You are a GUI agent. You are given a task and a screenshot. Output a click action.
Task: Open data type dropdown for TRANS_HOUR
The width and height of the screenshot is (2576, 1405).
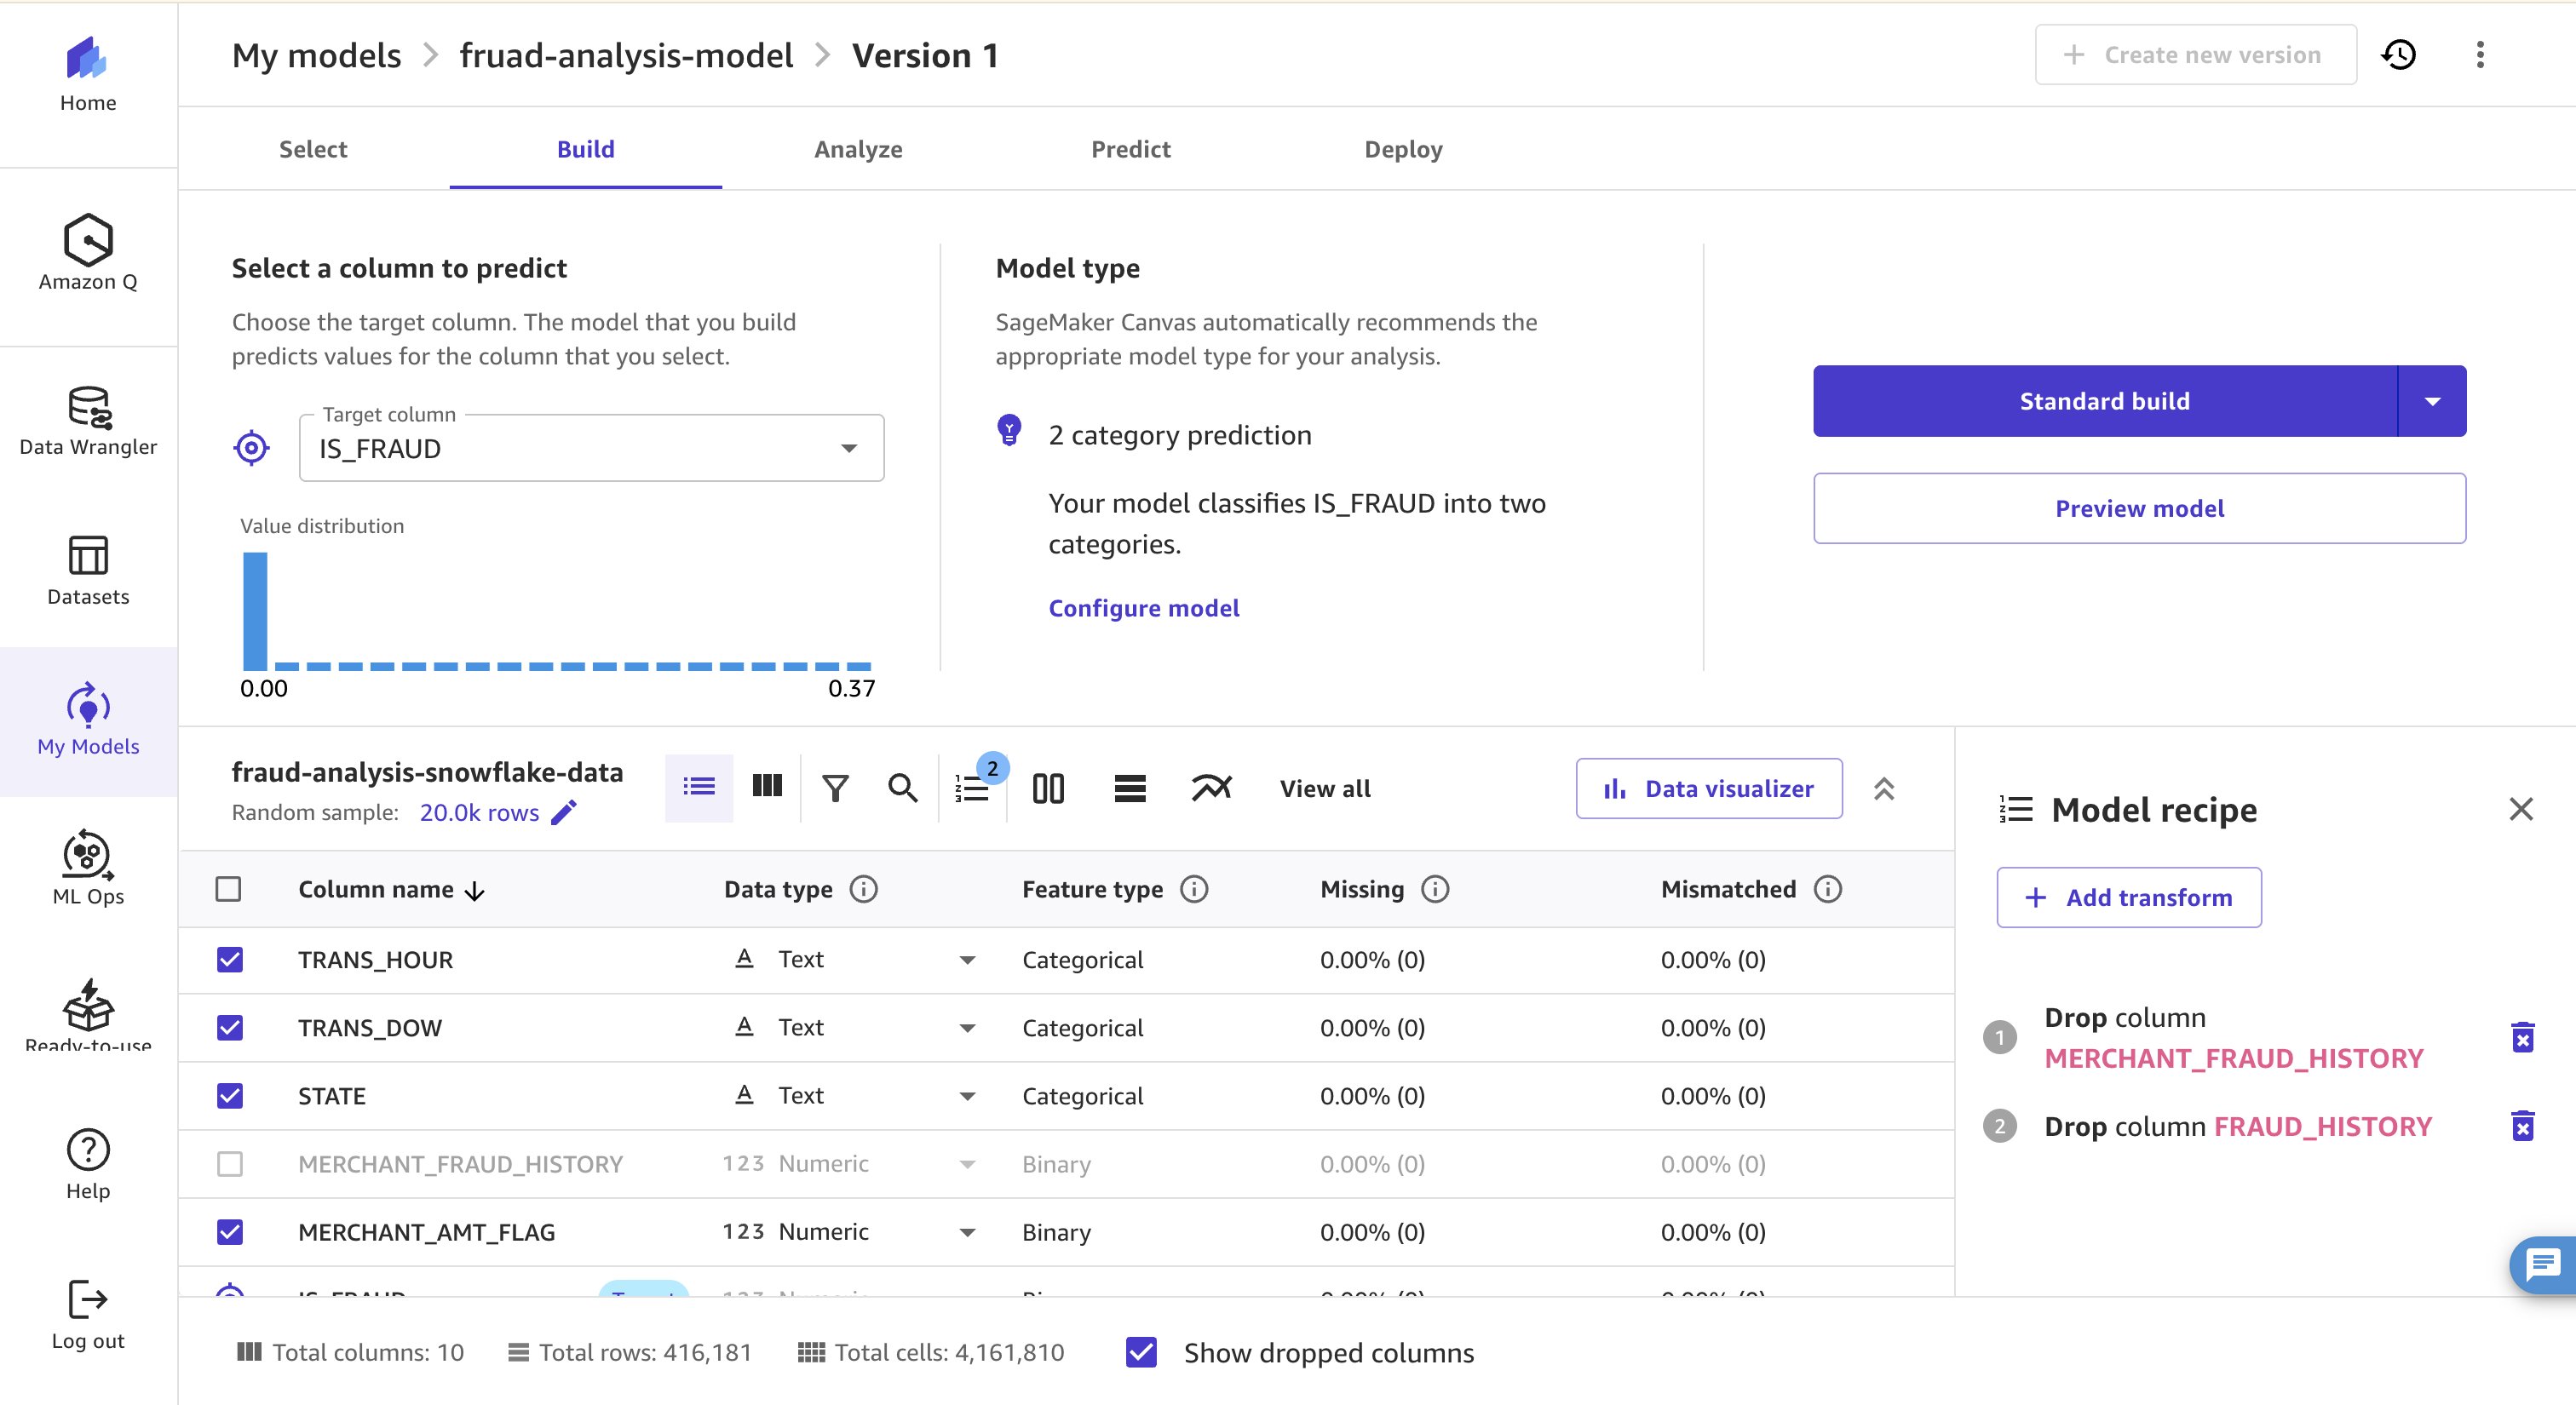coord(967,961)
